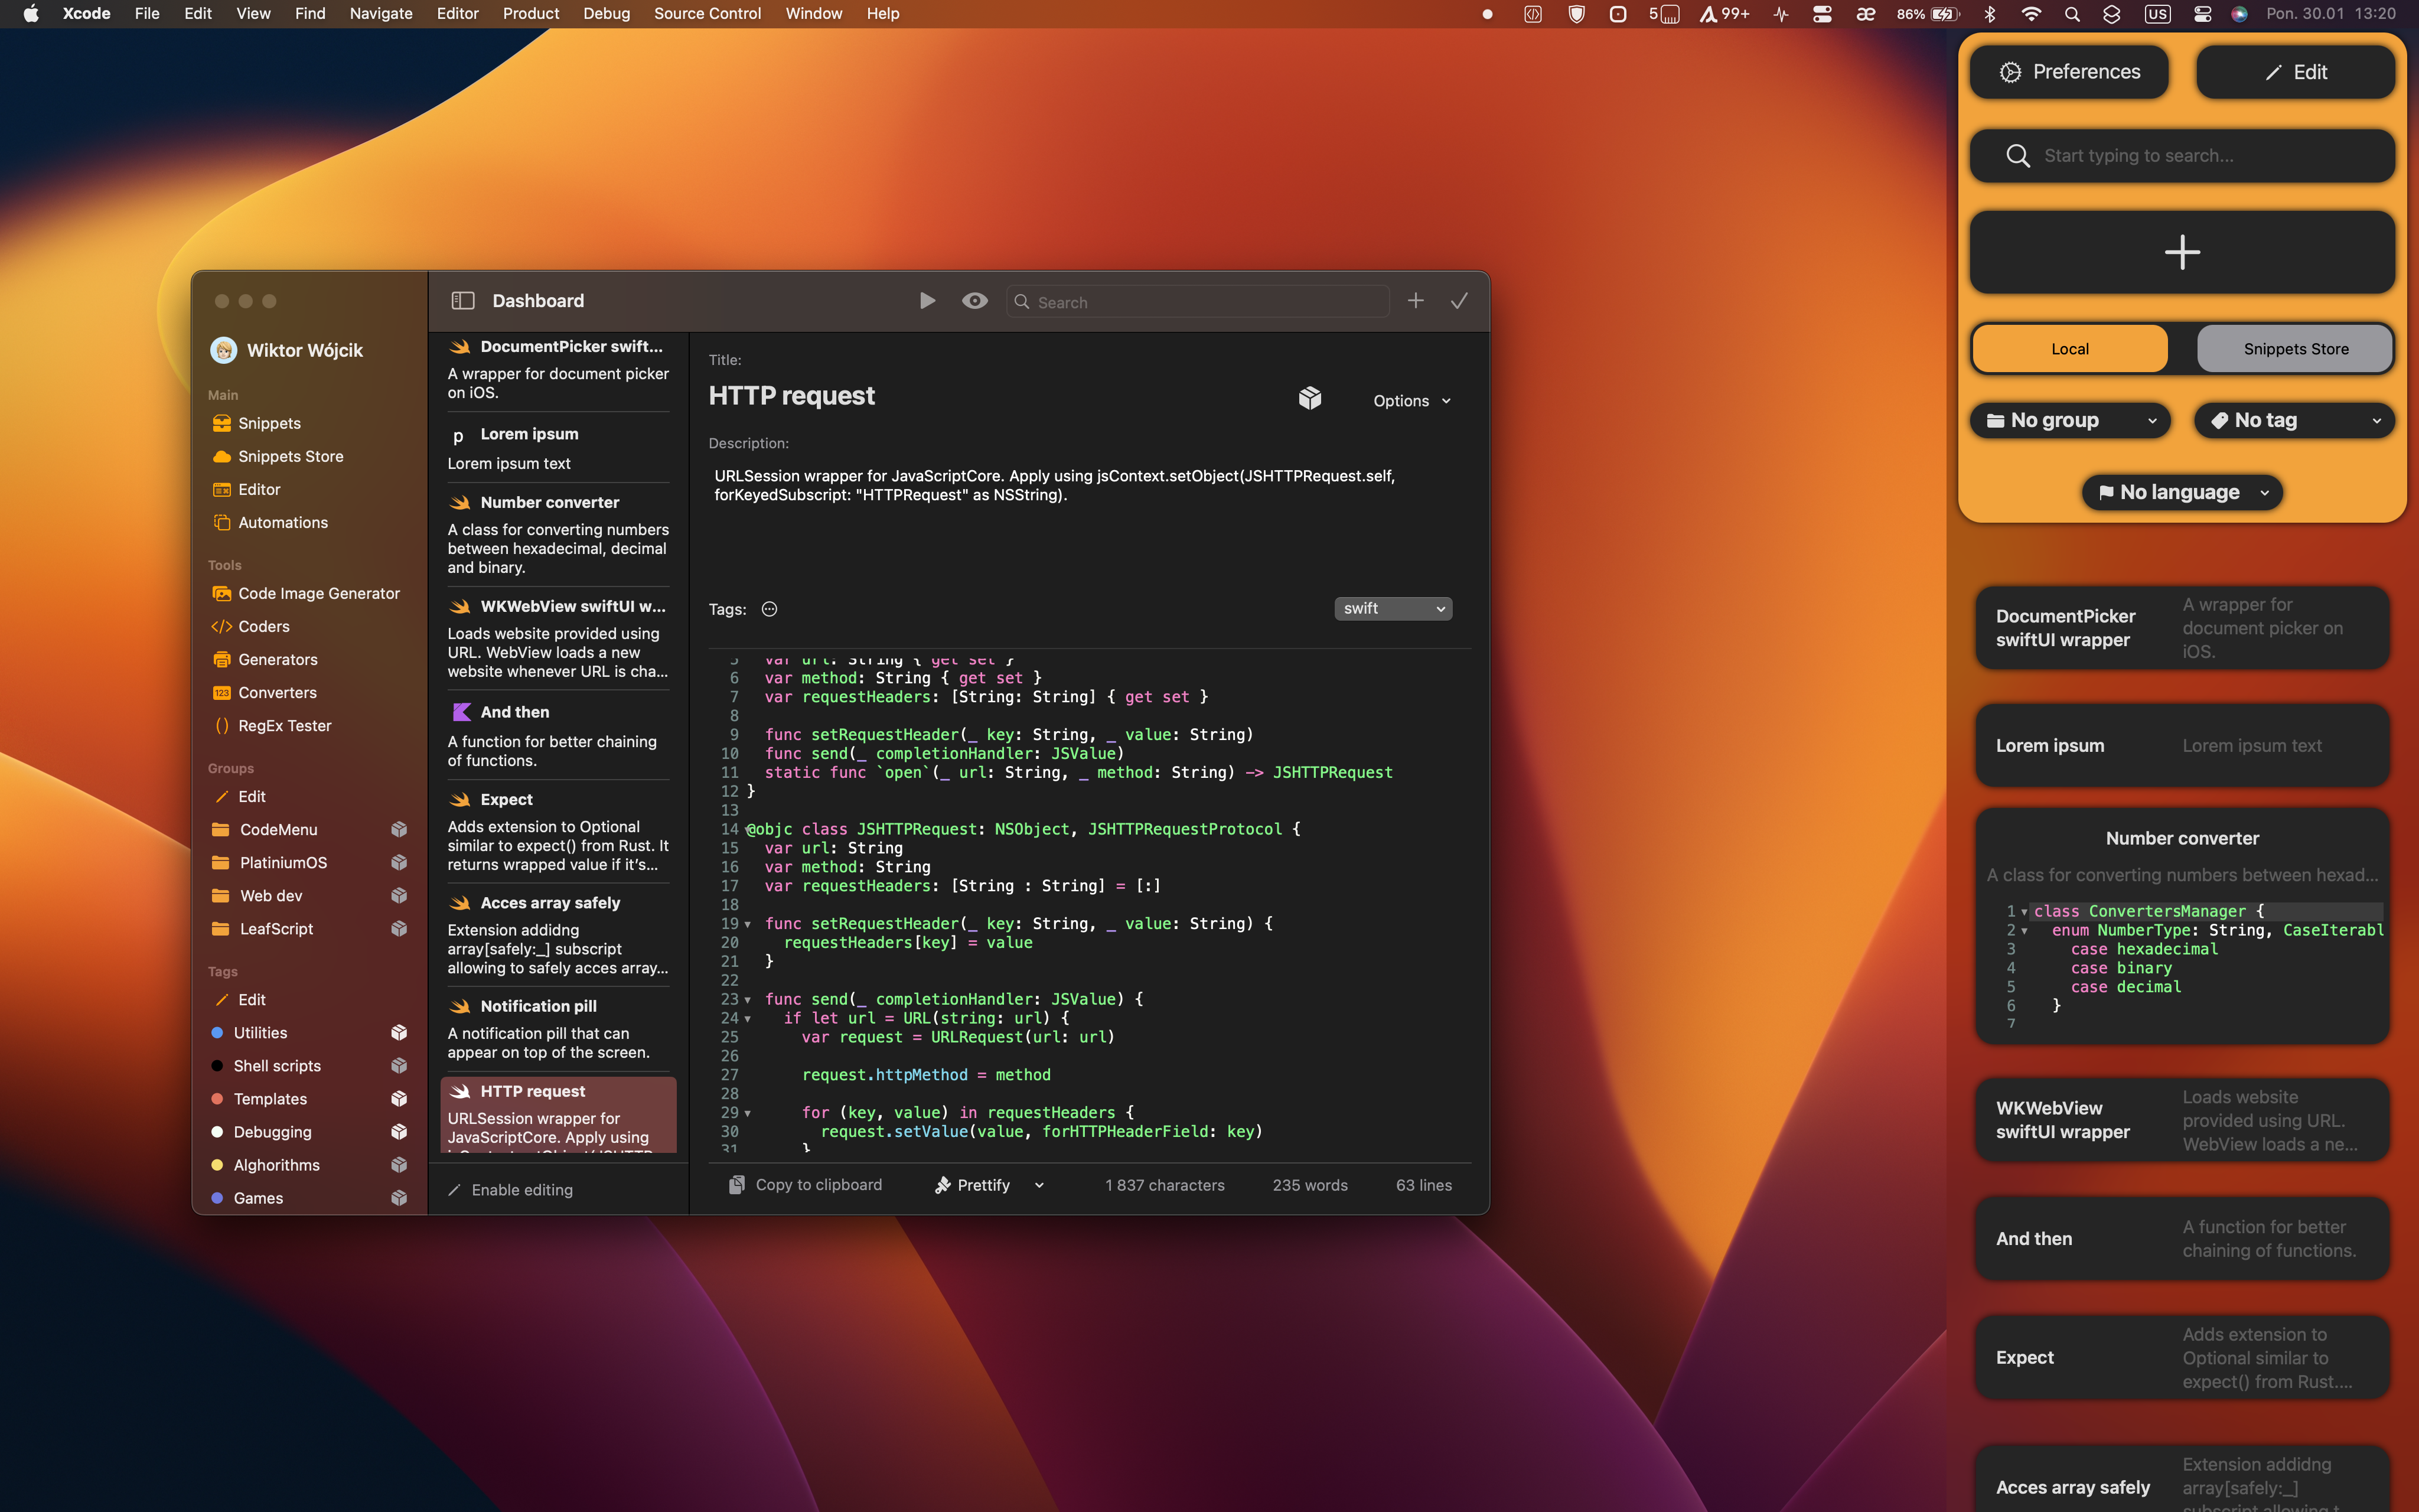
Task: Switch to the Local tab
Action: [x=2070, y=349]
